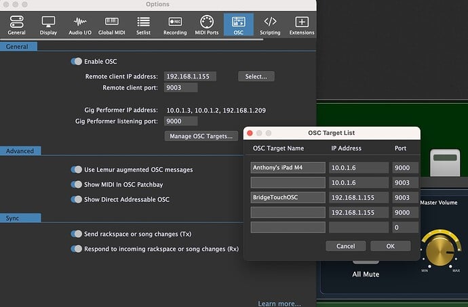Open the General options tab
The width and height of the screenshot is (468, 307).
[x=16, y=25]
